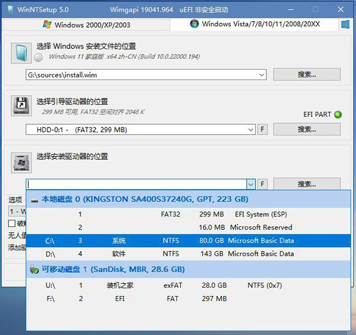356x335 pixels.
Task: Click the 本地磁盘 0 KINGSTON disk header
Action: [188, 199]
